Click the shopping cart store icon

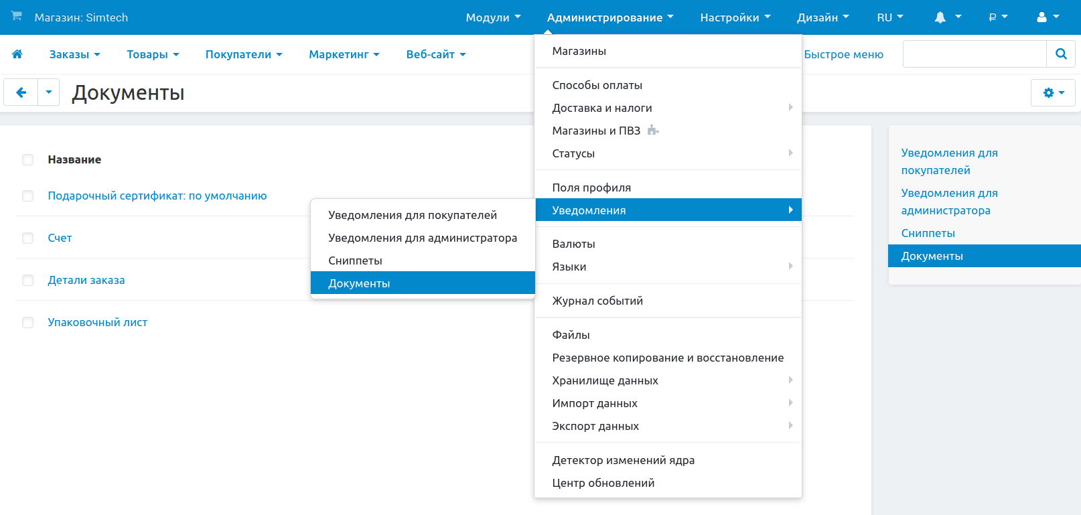[x=17, y=16]
